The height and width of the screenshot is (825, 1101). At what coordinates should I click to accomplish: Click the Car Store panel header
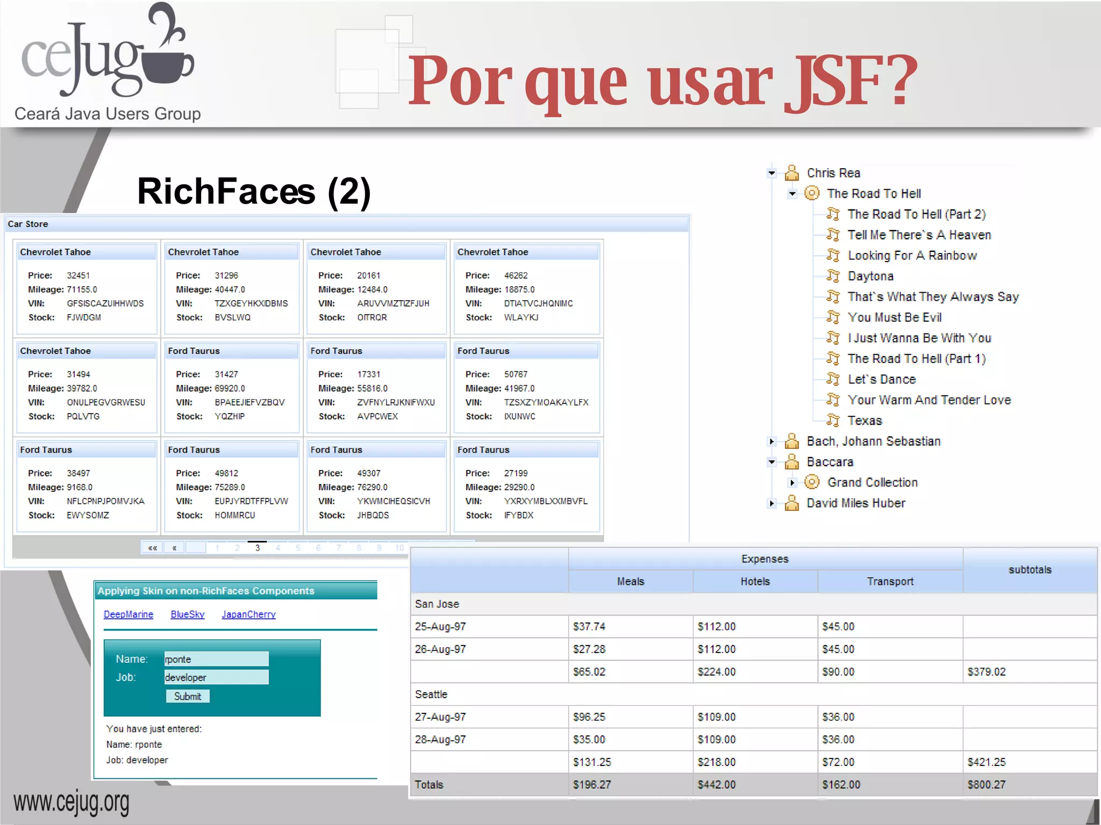click(347, 224)
